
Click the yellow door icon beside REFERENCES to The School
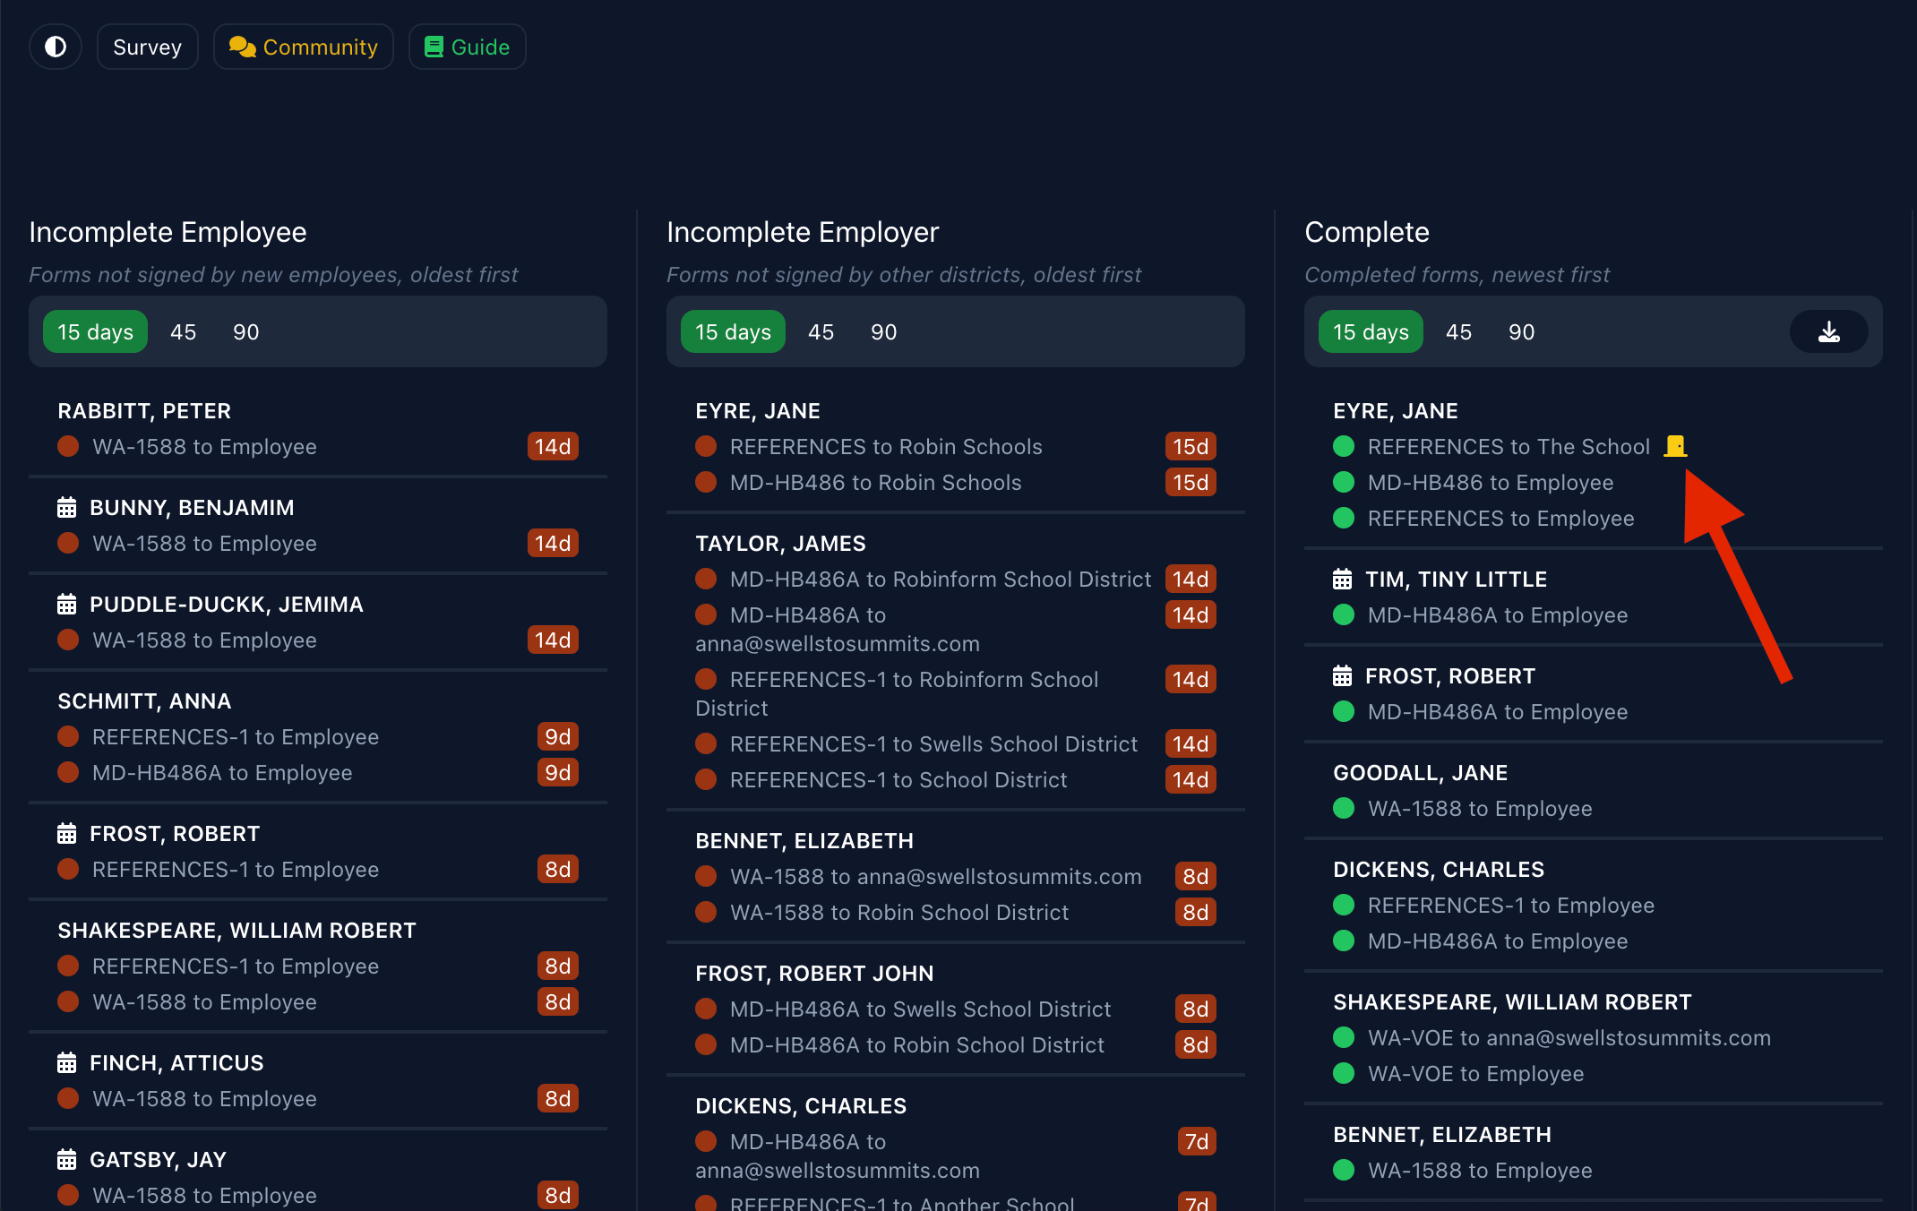point(1675,446)
